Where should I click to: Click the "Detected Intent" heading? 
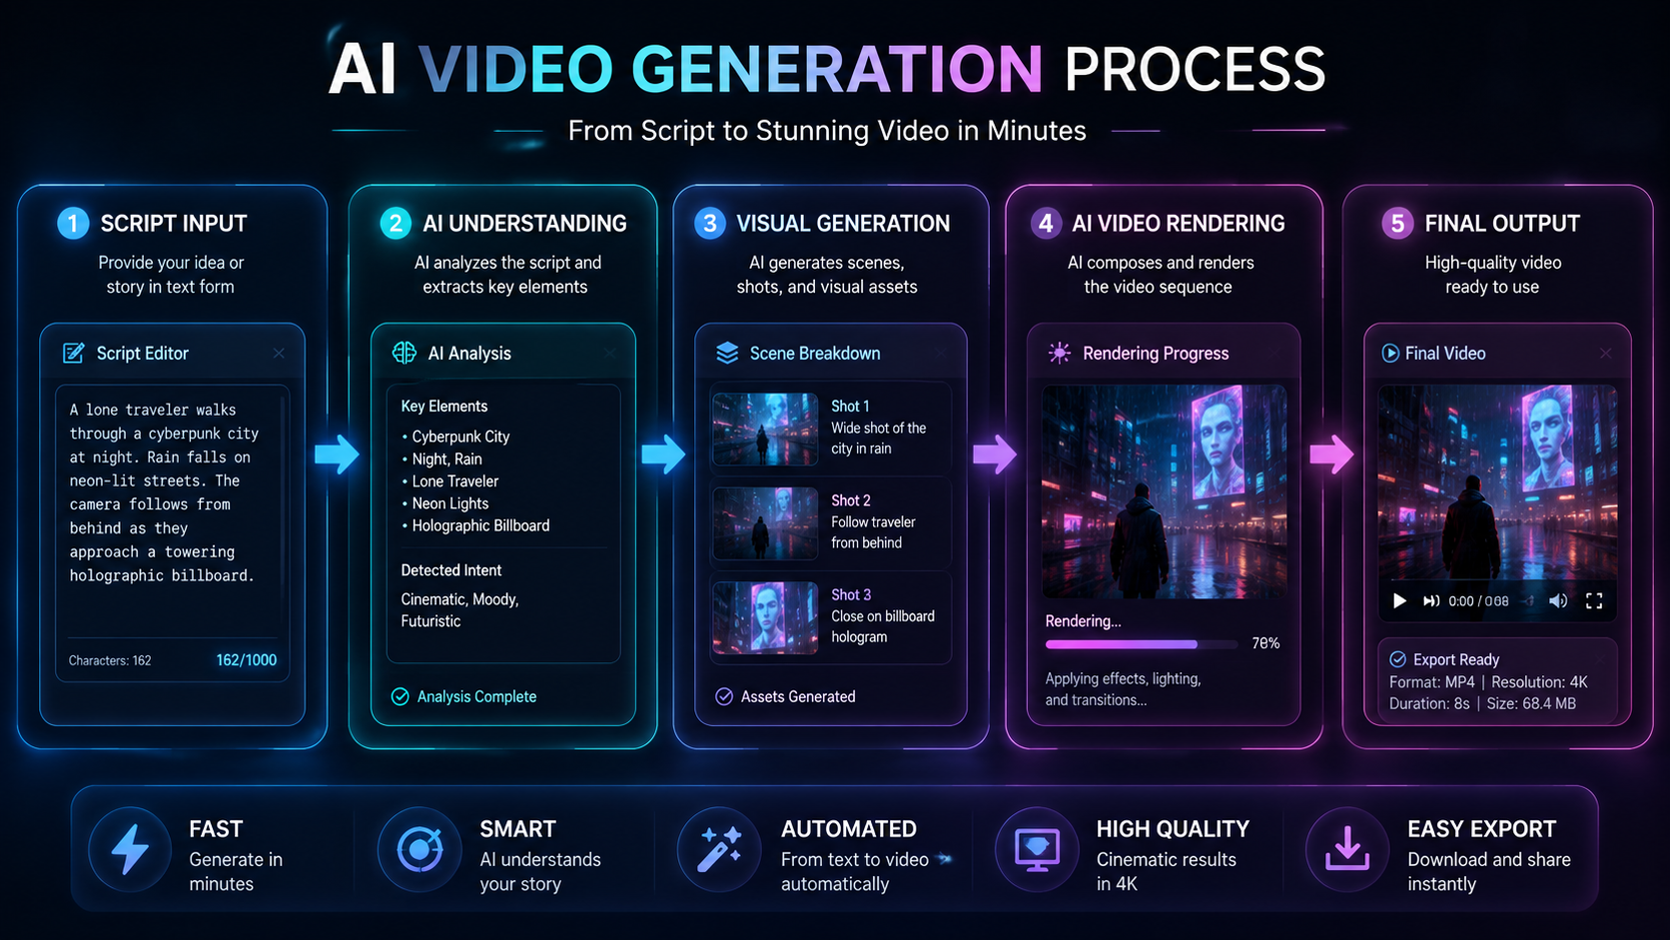click(x=451, y=570)
